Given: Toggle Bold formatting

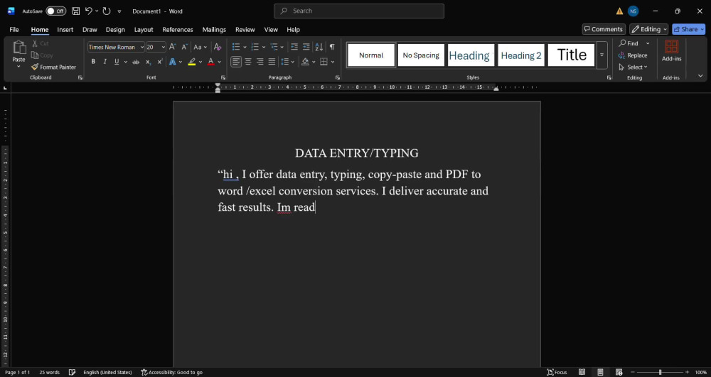Looking at the screenshot, I should pos(93,62).
